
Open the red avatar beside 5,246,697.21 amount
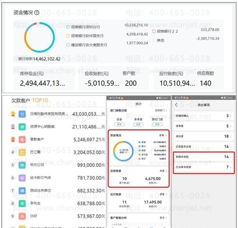click(22, 139)
